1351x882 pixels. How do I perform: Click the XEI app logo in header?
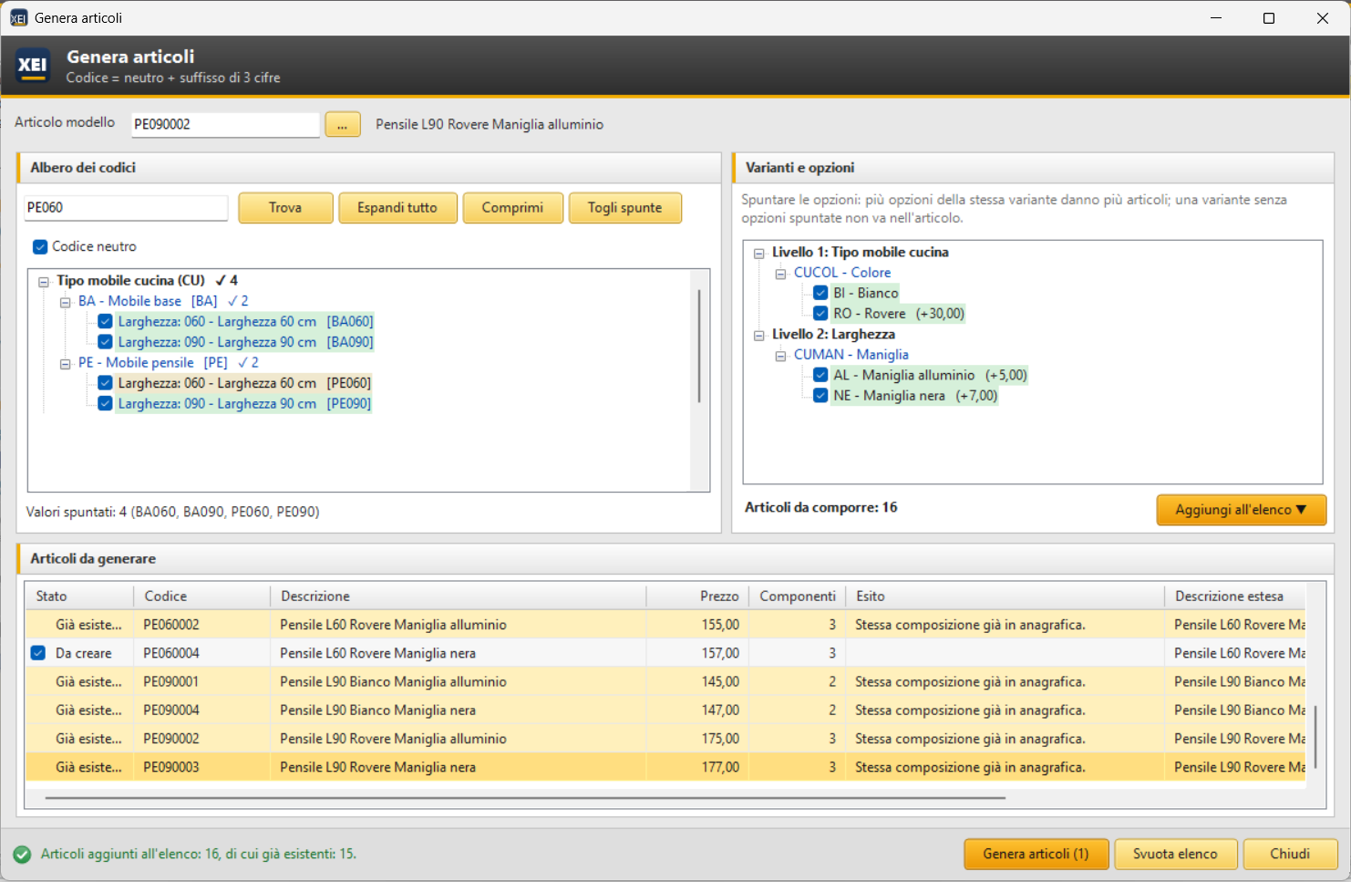point(33,65)
